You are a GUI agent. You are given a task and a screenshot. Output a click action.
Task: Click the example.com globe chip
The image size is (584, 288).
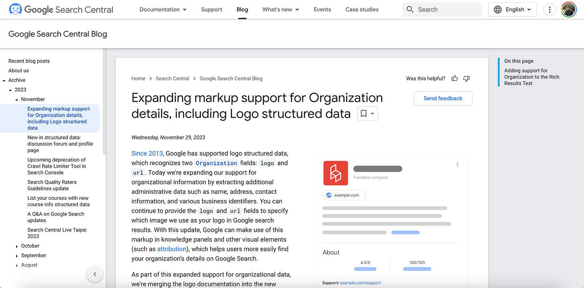point(344,195)
